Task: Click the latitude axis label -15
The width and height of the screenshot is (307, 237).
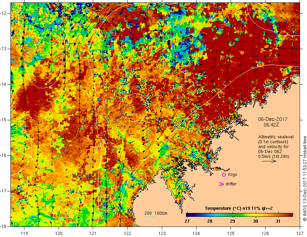Action: click(3, 120)
